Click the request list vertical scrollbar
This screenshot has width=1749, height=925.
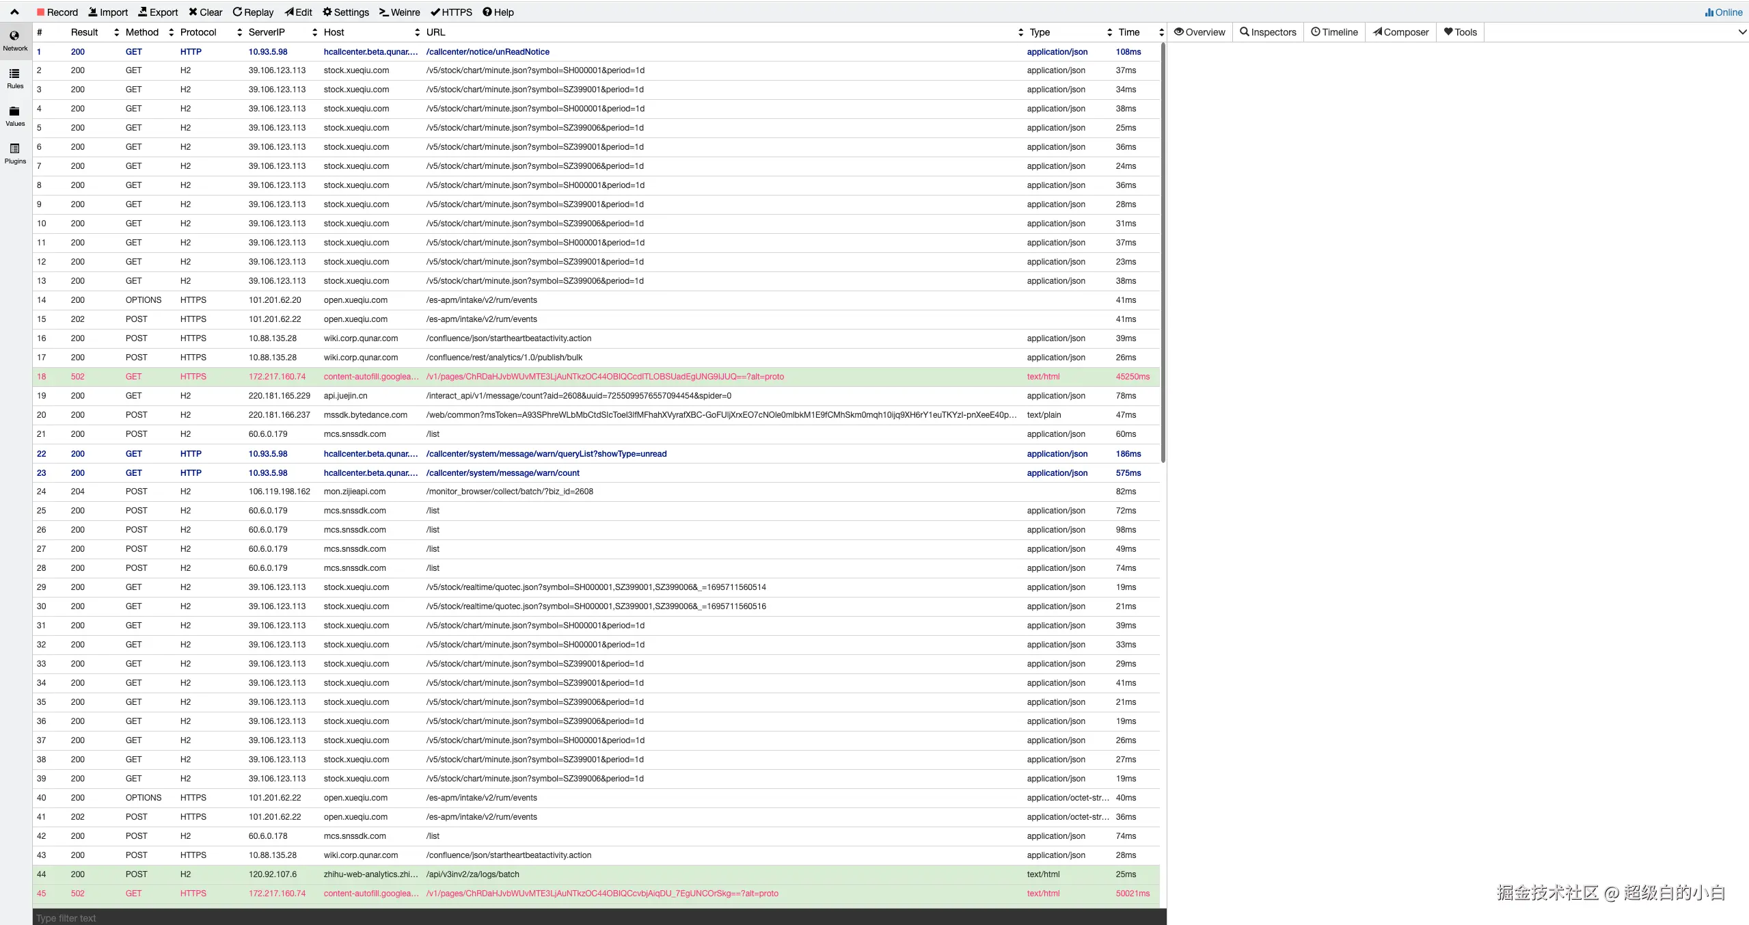click(x=1163, y=253)
